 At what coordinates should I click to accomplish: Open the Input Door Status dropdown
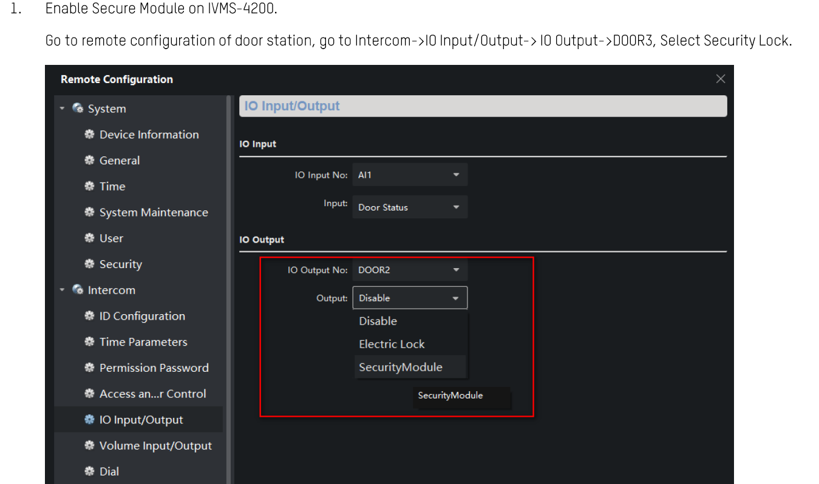[x=410, y=207]
